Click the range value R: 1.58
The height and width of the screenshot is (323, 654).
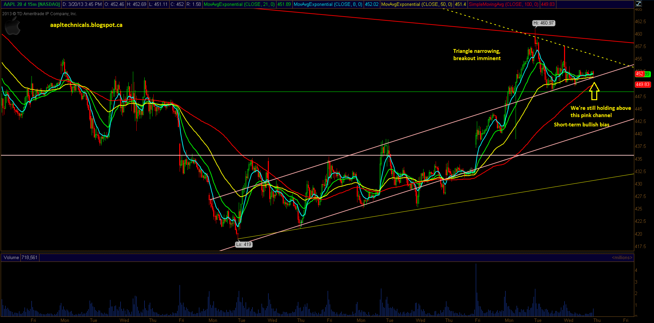click(193, 4)
